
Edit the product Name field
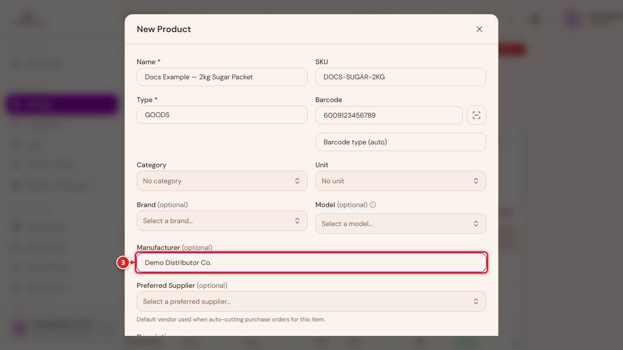pos(222,77)
